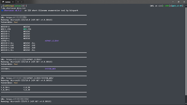Click 'MEB538~1' short filename entry
187x105 pixels.
5,39
